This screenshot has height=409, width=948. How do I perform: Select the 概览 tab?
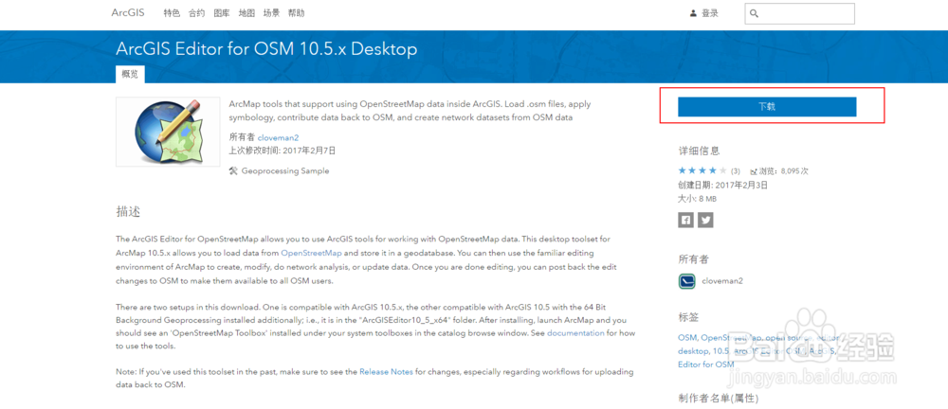[130, 74]
